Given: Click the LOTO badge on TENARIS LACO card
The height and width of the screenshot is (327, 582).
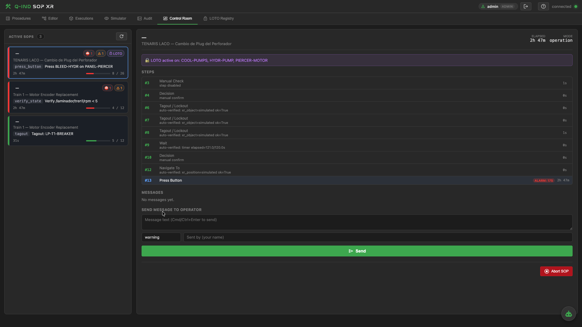Looking at the screenshot, I should point(115,54).
